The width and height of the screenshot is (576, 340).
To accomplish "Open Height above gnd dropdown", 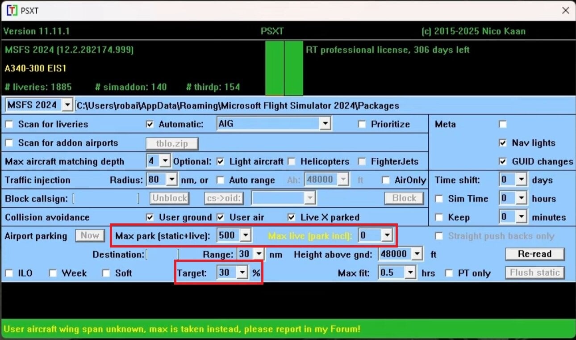I will tap(417, 254).
